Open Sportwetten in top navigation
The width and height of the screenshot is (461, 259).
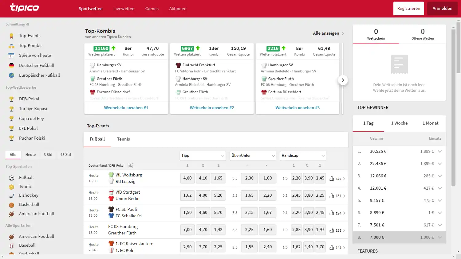90,9
